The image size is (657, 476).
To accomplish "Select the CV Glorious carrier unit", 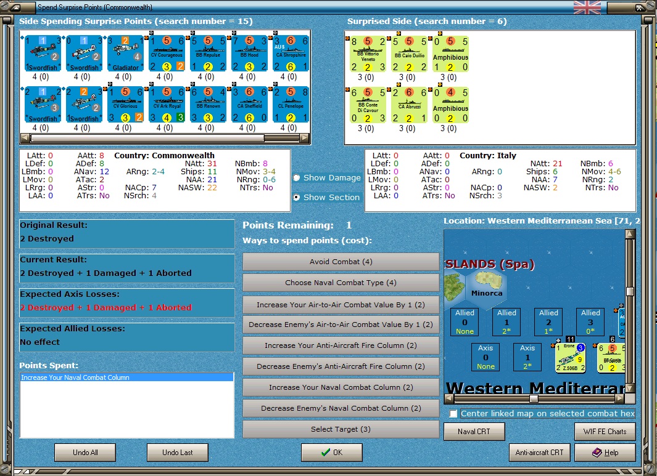I will click(x=126, y=105).
